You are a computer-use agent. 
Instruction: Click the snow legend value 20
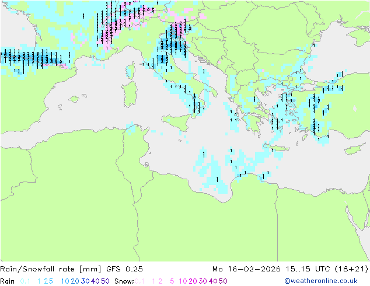point(193,281)
